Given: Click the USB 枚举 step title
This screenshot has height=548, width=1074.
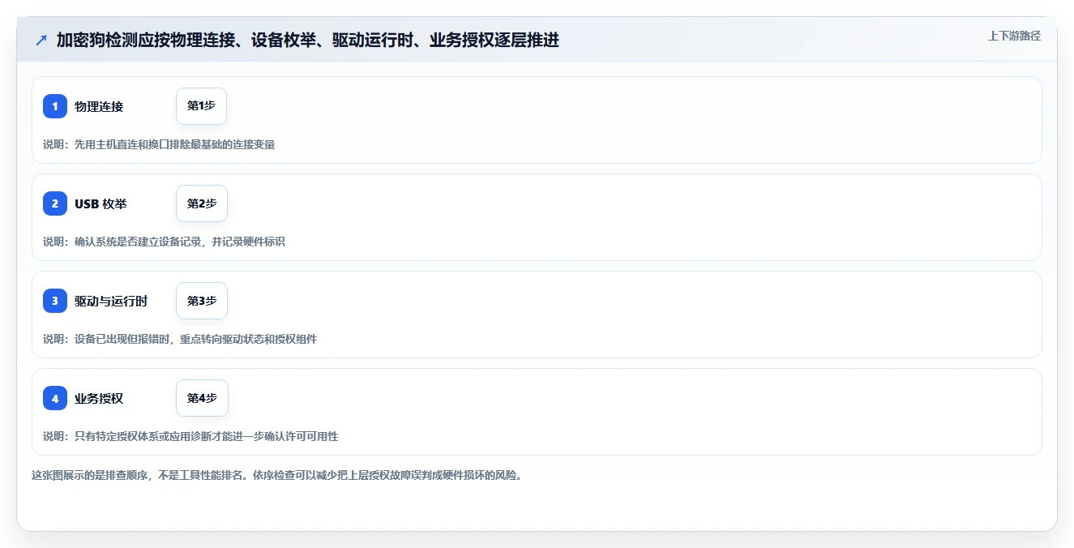Looking at the screenshot, I should coord(101,203).
